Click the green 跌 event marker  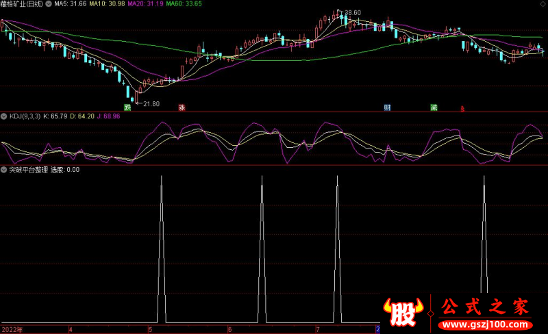pos(127,107)
